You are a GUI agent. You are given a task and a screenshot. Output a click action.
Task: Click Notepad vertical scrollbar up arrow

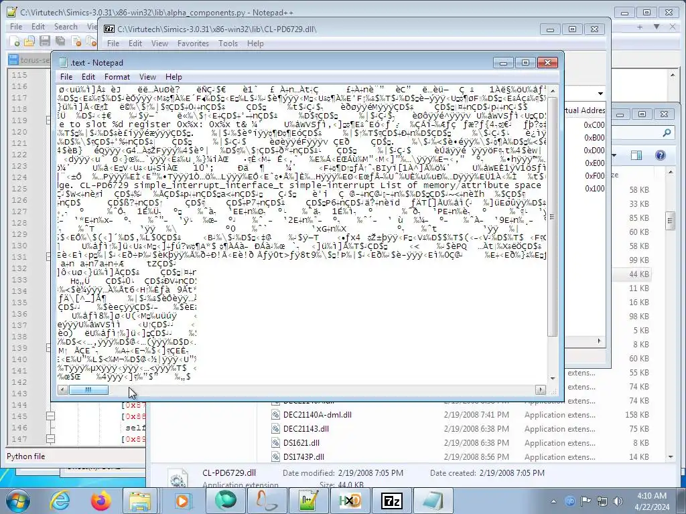pos(553,90)
